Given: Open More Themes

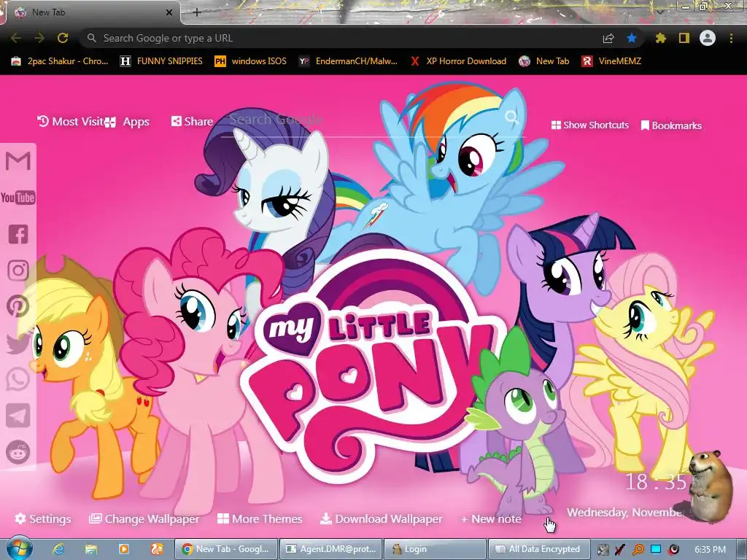Looking at the screenshot, I should pos(260,518).
